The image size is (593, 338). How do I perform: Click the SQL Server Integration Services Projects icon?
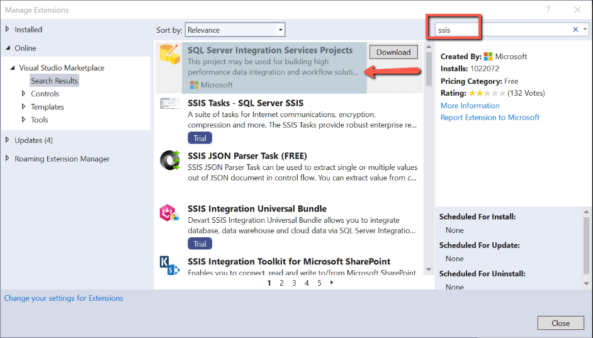click(170, 56)
